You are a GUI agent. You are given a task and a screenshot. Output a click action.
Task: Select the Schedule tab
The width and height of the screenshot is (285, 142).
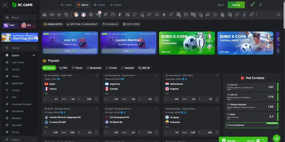coord(110,24)
